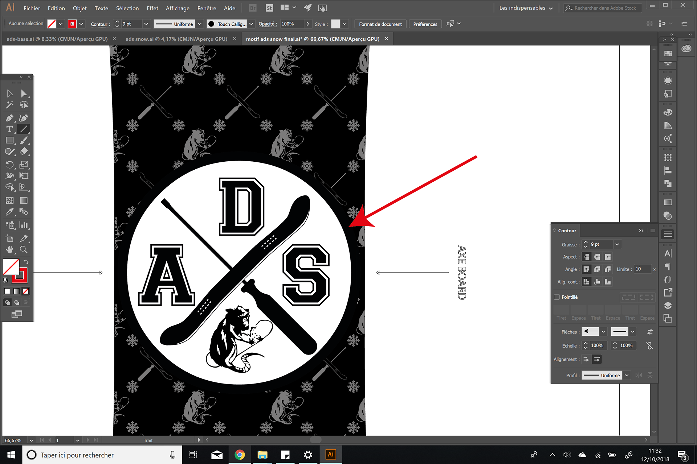Select the Perspective Grid tool
This screenshot has width=697, height=464.
(x=24, y=187)
